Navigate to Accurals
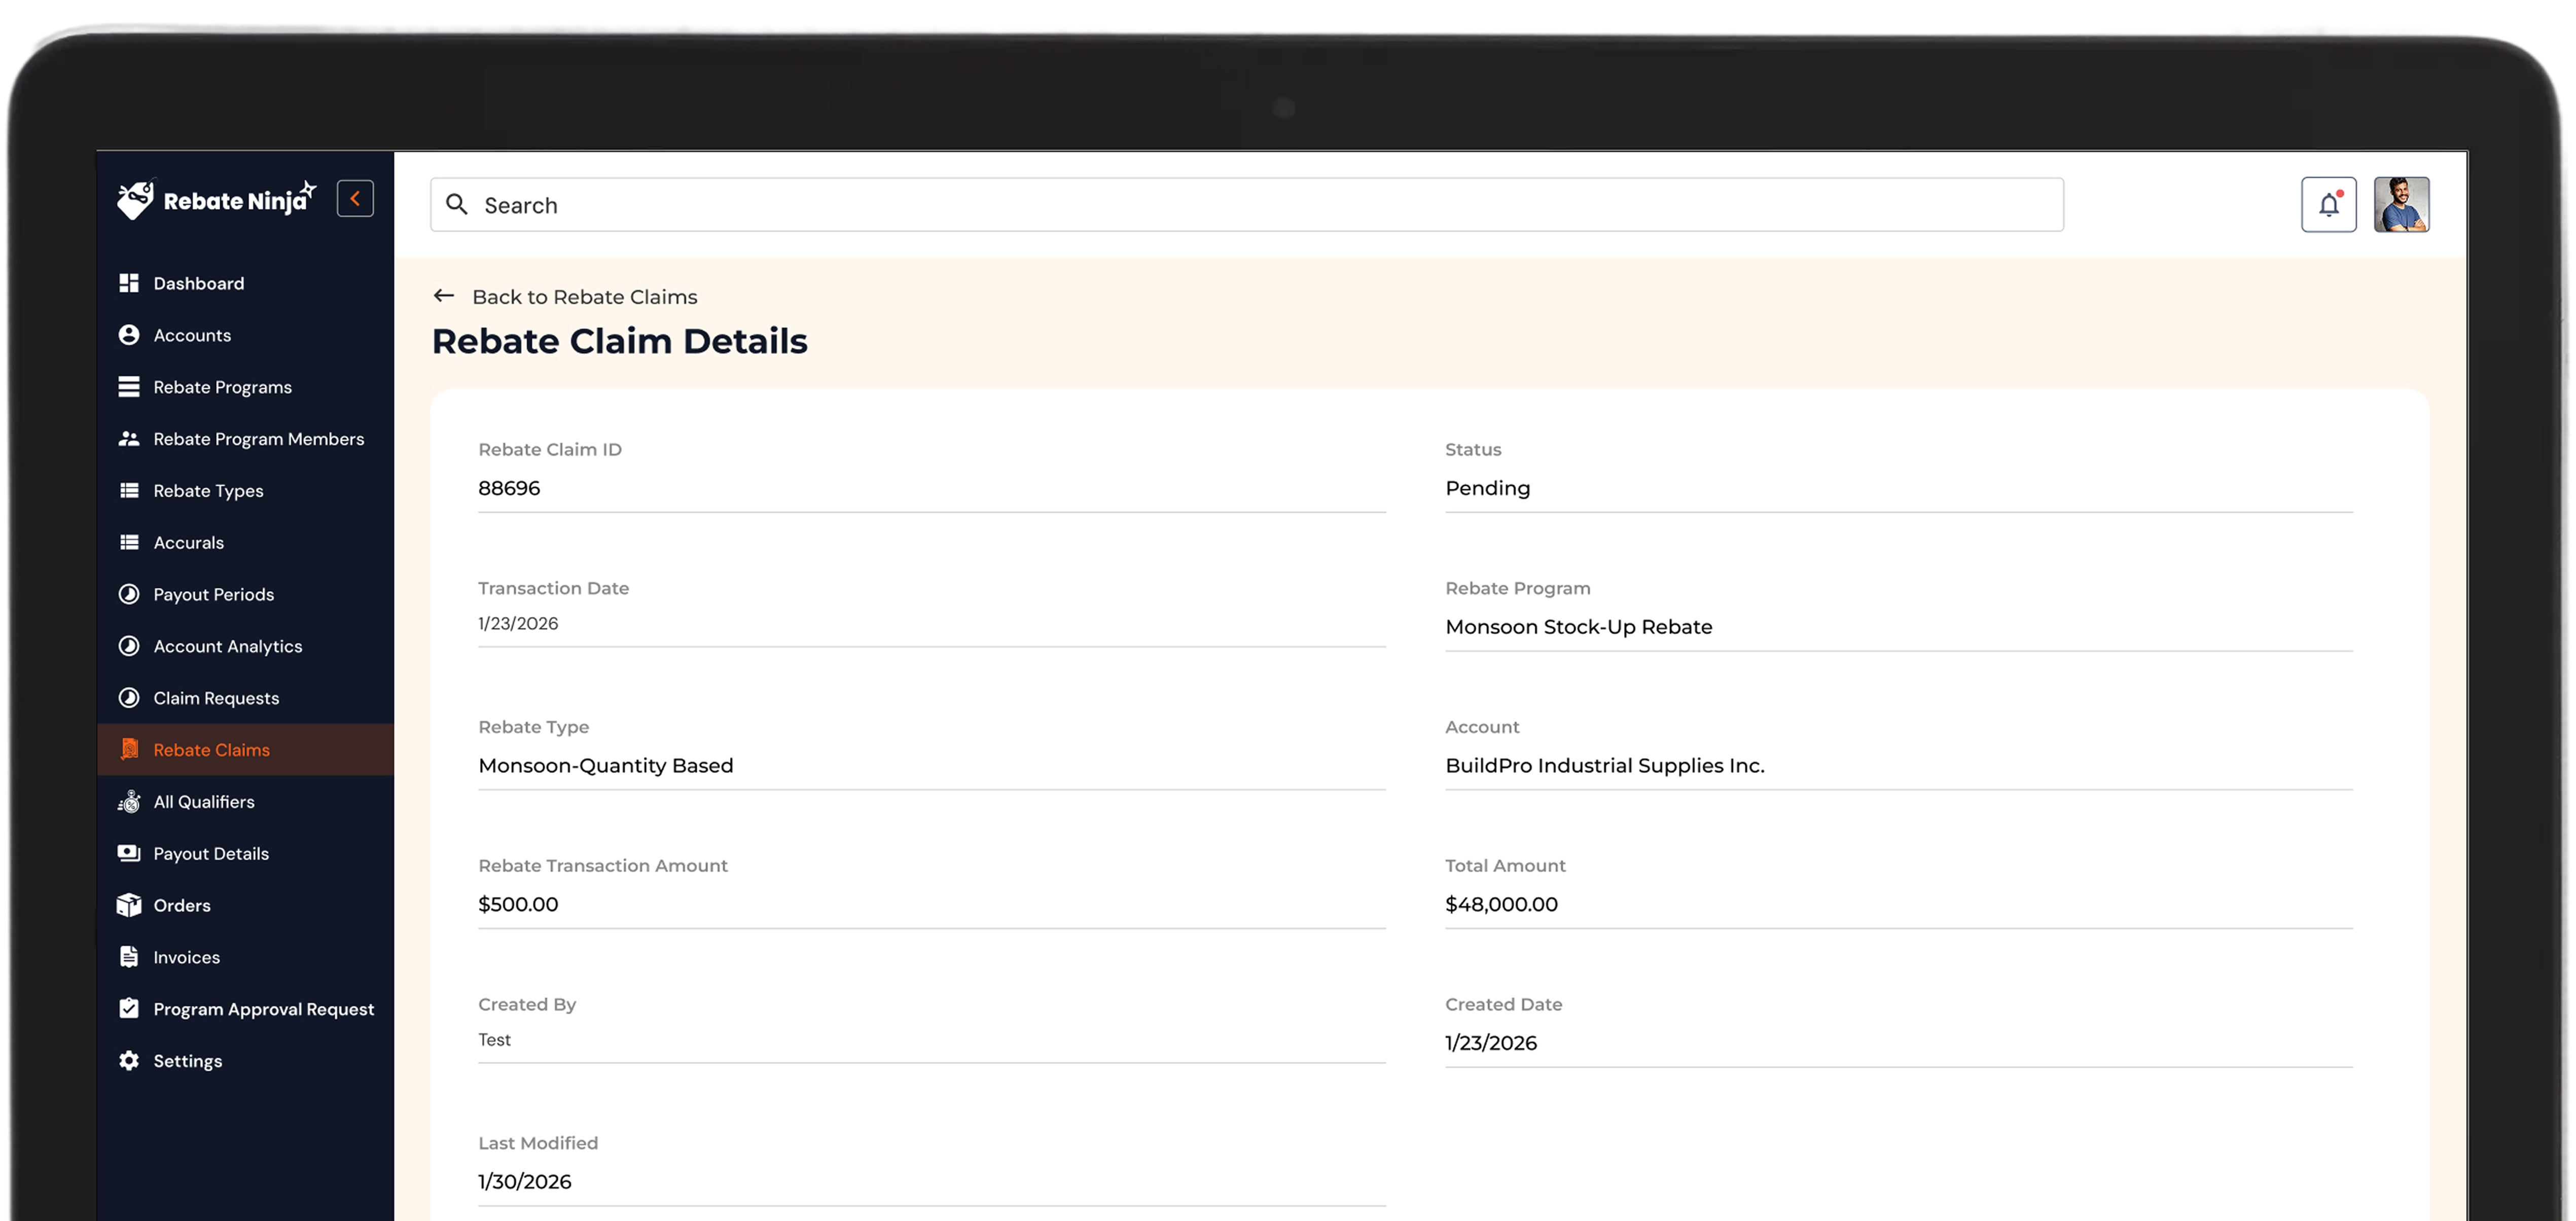The image size is (2576, 1221). tap(246, 543)
